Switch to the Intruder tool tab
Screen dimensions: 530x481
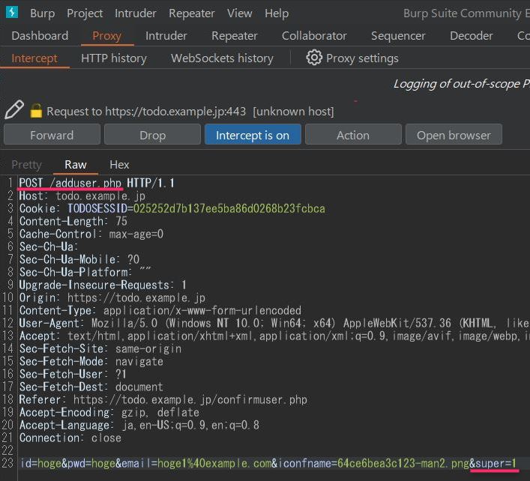pos(166,36)
